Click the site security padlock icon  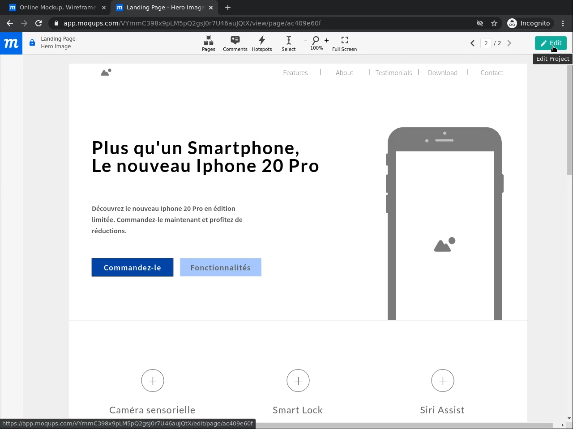click(x=56, y=23)
